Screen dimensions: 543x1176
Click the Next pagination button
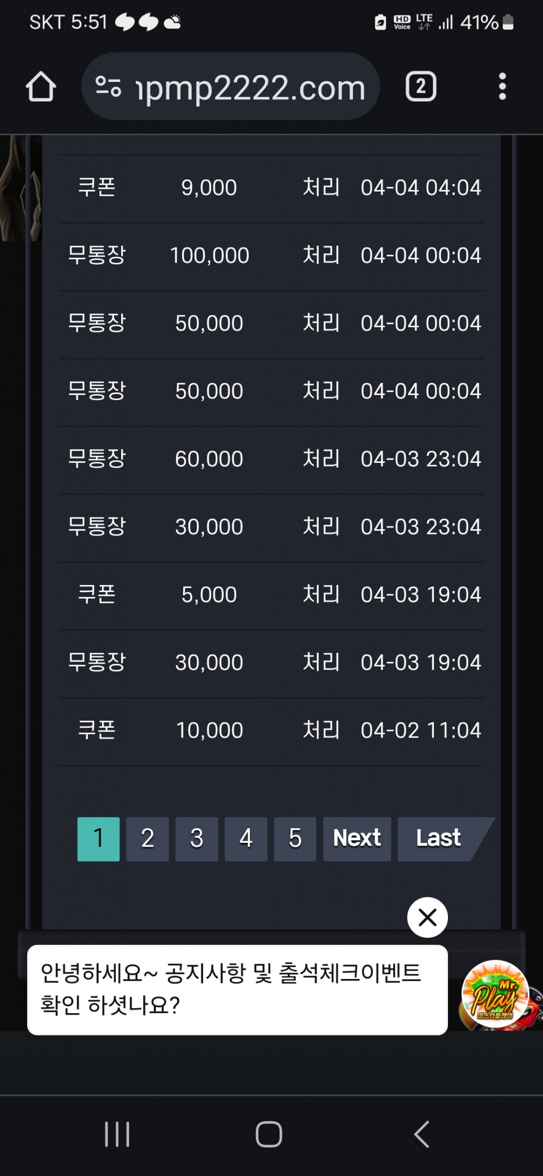coord(357,839)
